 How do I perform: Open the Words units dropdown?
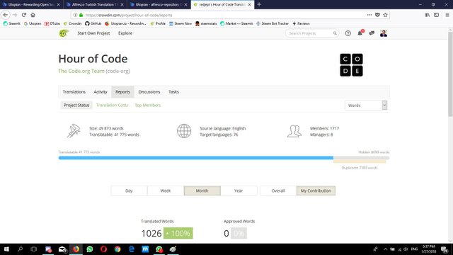366,106
